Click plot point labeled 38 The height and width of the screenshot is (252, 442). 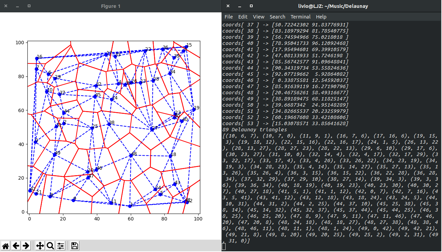click(x=109, y=124)
